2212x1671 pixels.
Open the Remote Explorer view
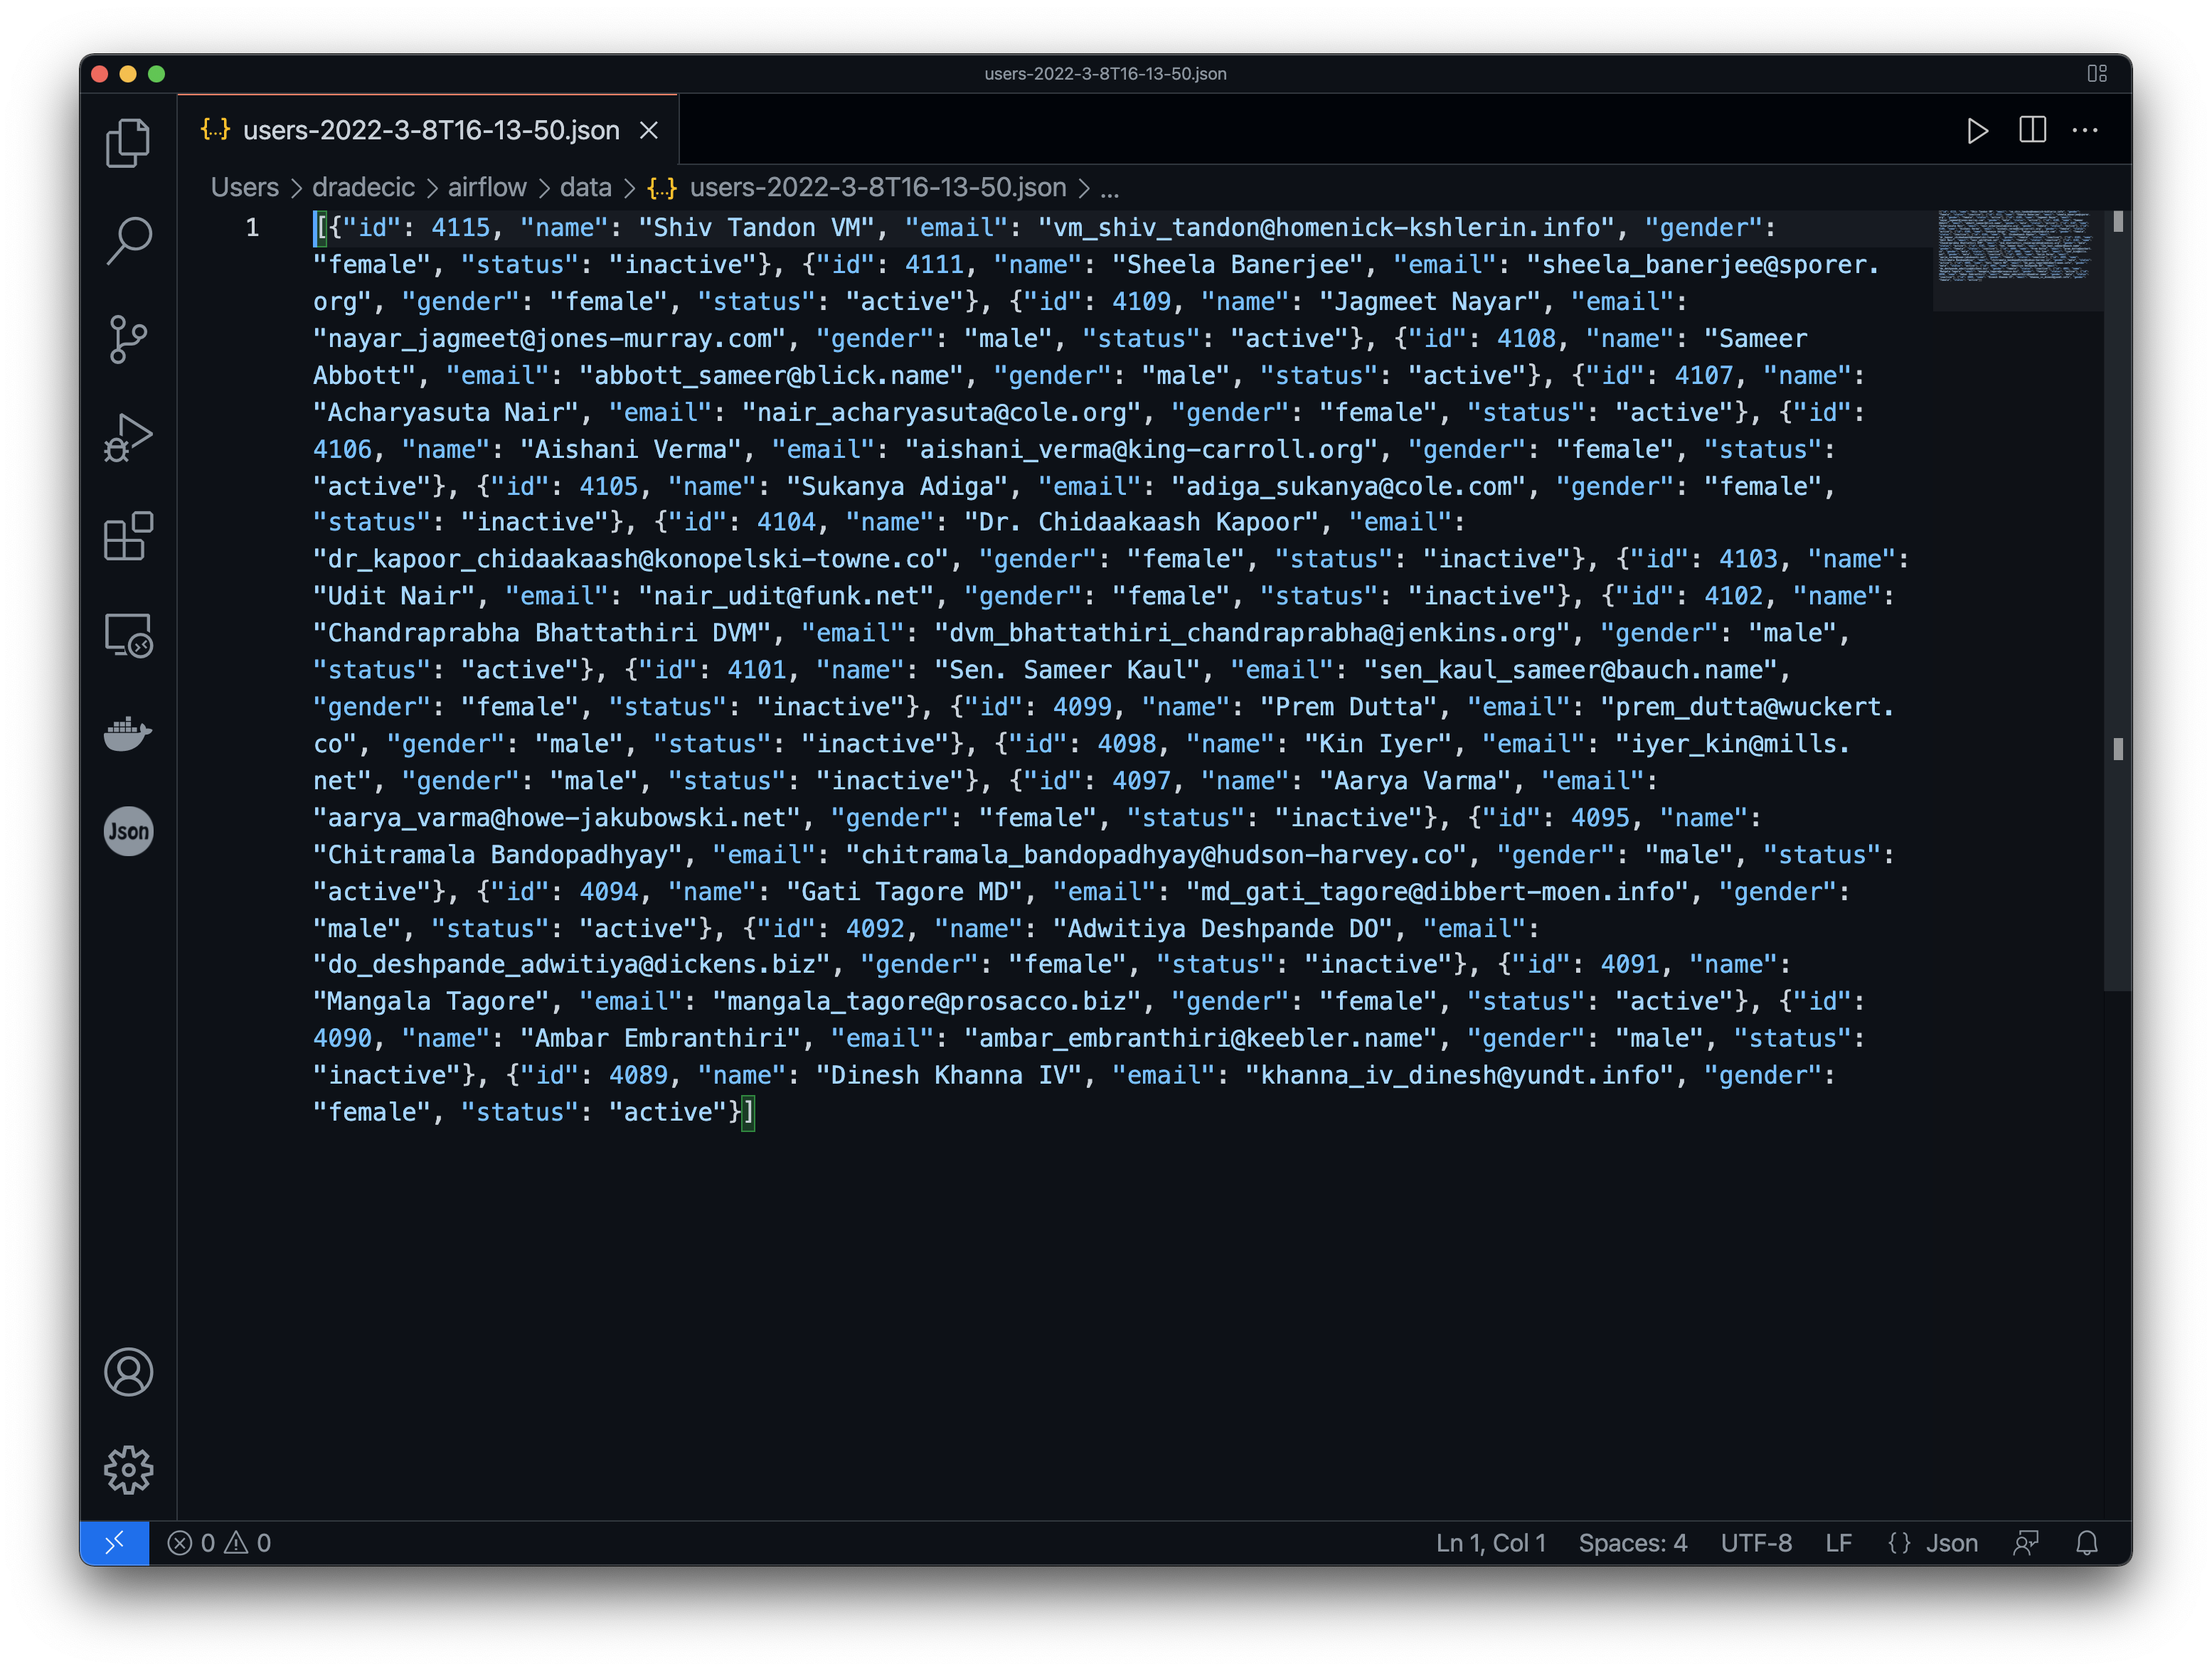coord(128,635)
